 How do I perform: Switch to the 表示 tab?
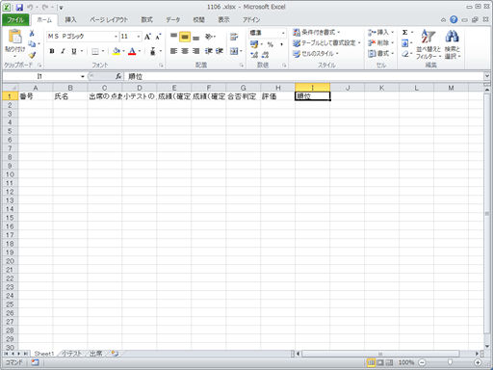(223, 20)
